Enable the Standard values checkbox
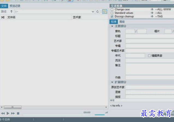The image size is (174, 122). pos(112,13)
